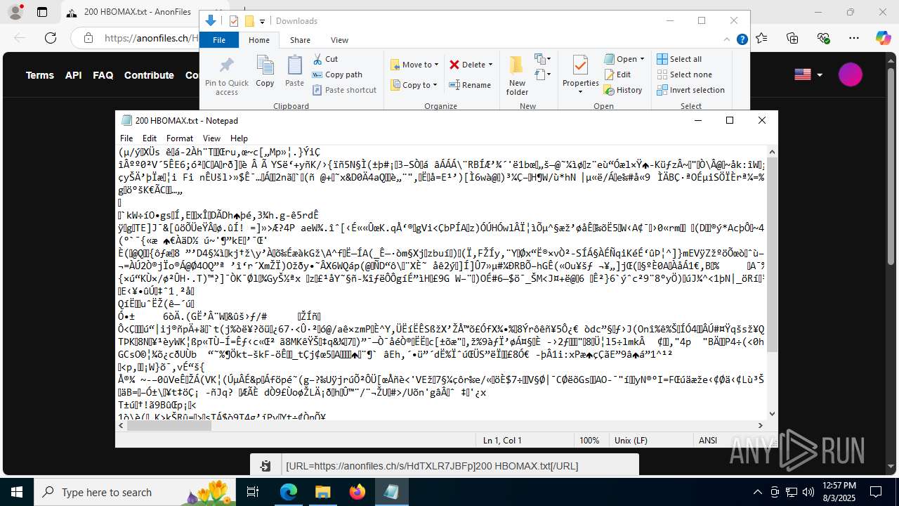Click purple user avatar on AnonFiles
The image size is (899, 506).
click(x=851, y=74)
